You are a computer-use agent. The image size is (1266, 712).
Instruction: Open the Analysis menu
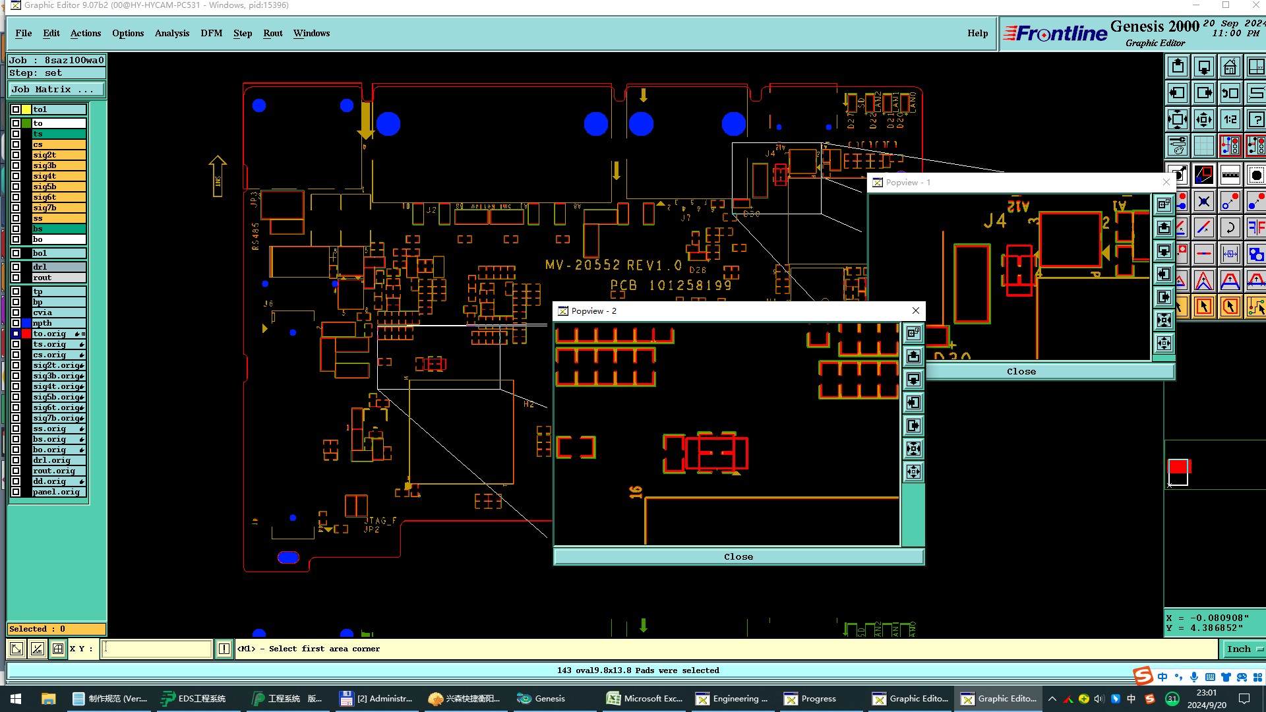[x=171, y=33]
